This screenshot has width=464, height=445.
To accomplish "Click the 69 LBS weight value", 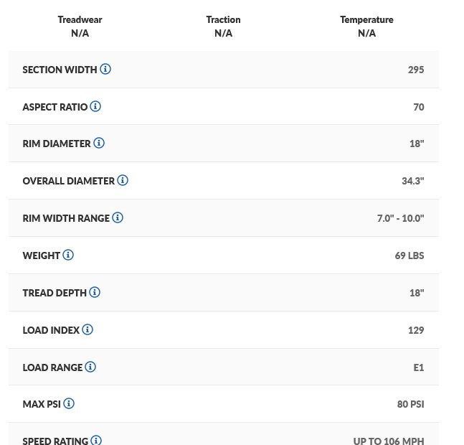I will tap(409, 256).
